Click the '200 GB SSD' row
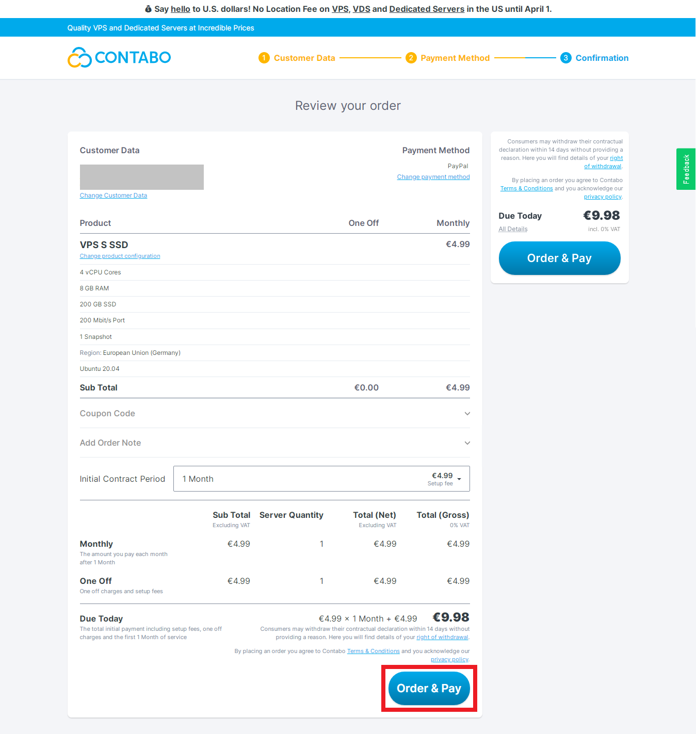The image size is (696, 734). (x=275, y=304)
